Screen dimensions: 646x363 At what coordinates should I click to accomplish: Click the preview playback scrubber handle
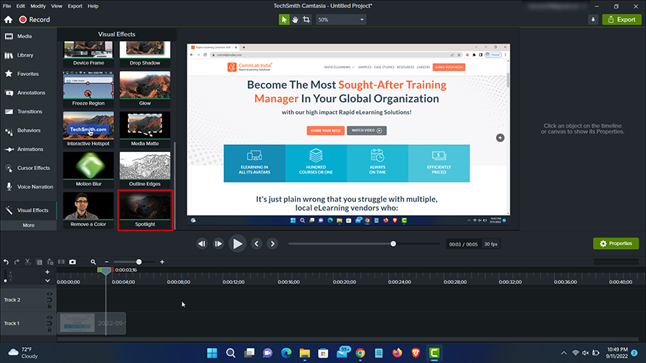tap(393, 244)
